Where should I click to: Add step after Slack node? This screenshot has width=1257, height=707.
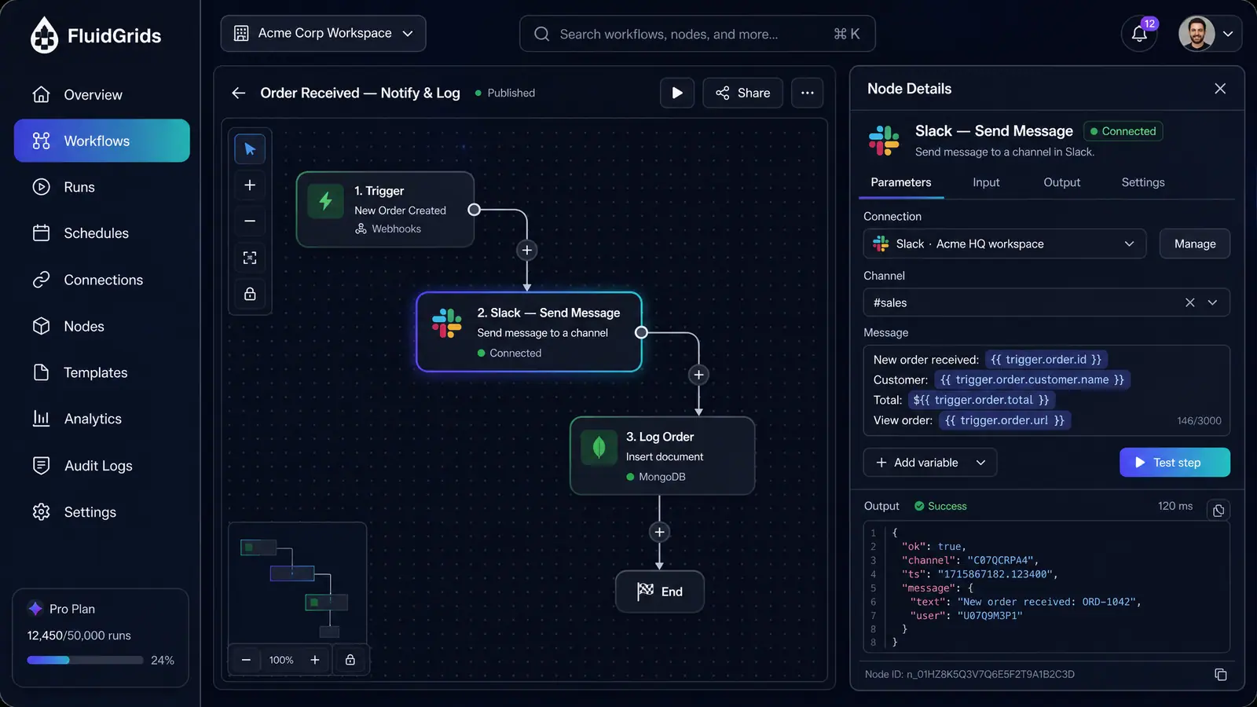click(698, 375)
